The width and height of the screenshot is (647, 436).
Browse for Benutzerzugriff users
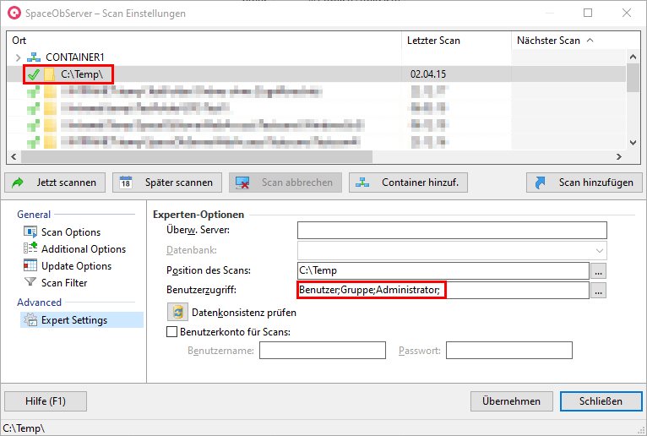tap(598, 291)
